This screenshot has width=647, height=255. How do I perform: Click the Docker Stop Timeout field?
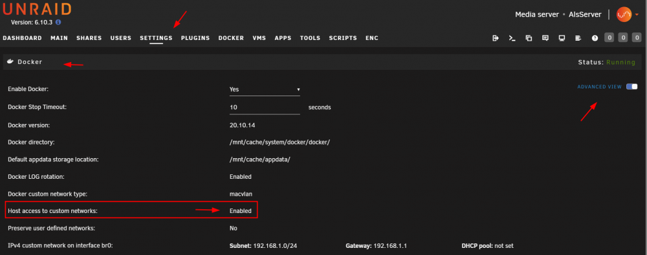tap(265, 107)
